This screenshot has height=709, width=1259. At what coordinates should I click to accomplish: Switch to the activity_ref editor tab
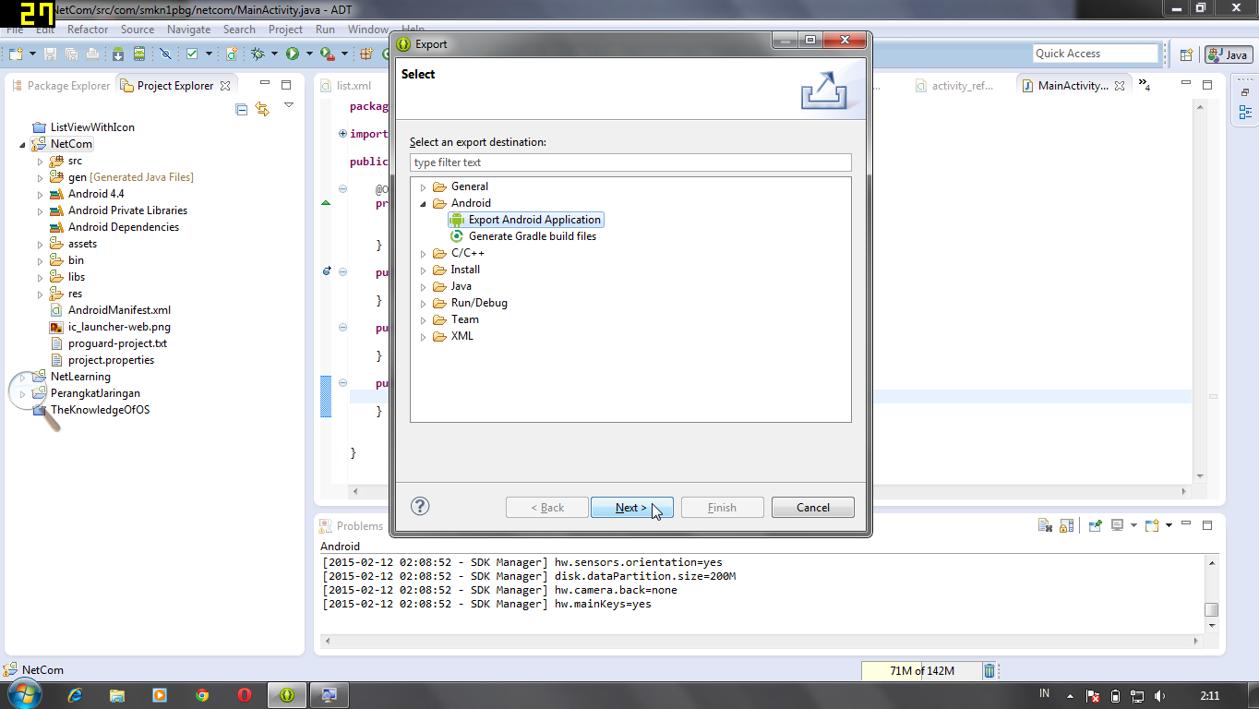click(x=955, y=86)
